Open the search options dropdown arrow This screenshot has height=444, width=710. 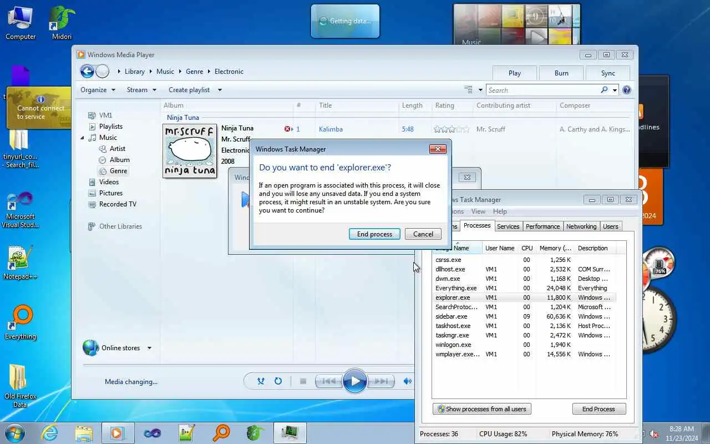pyautogui.click(x=615, y=90)
